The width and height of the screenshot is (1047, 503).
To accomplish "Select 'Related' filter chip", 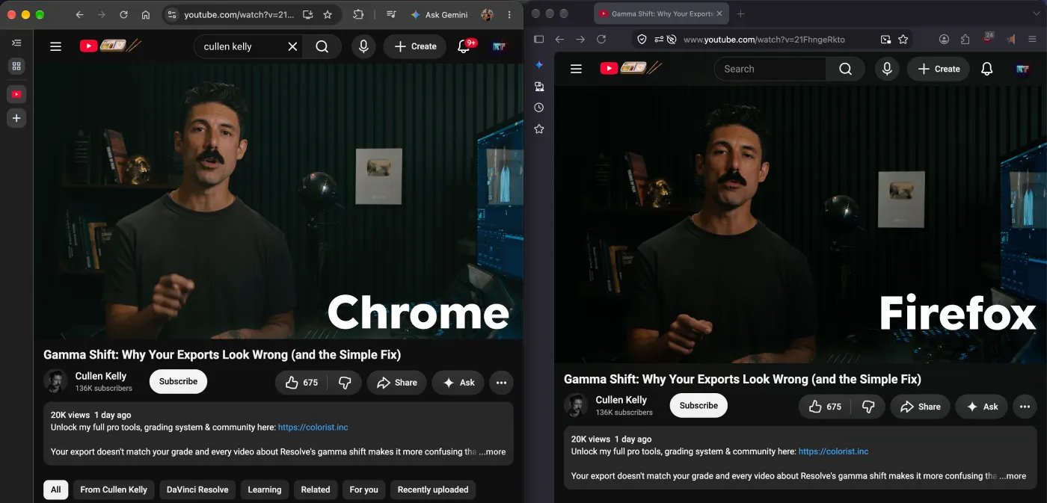I will pos(316,490).
